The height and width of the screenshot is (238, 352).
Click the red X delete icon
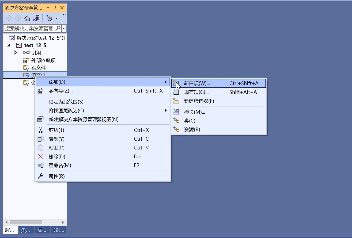tap(40, 157)
